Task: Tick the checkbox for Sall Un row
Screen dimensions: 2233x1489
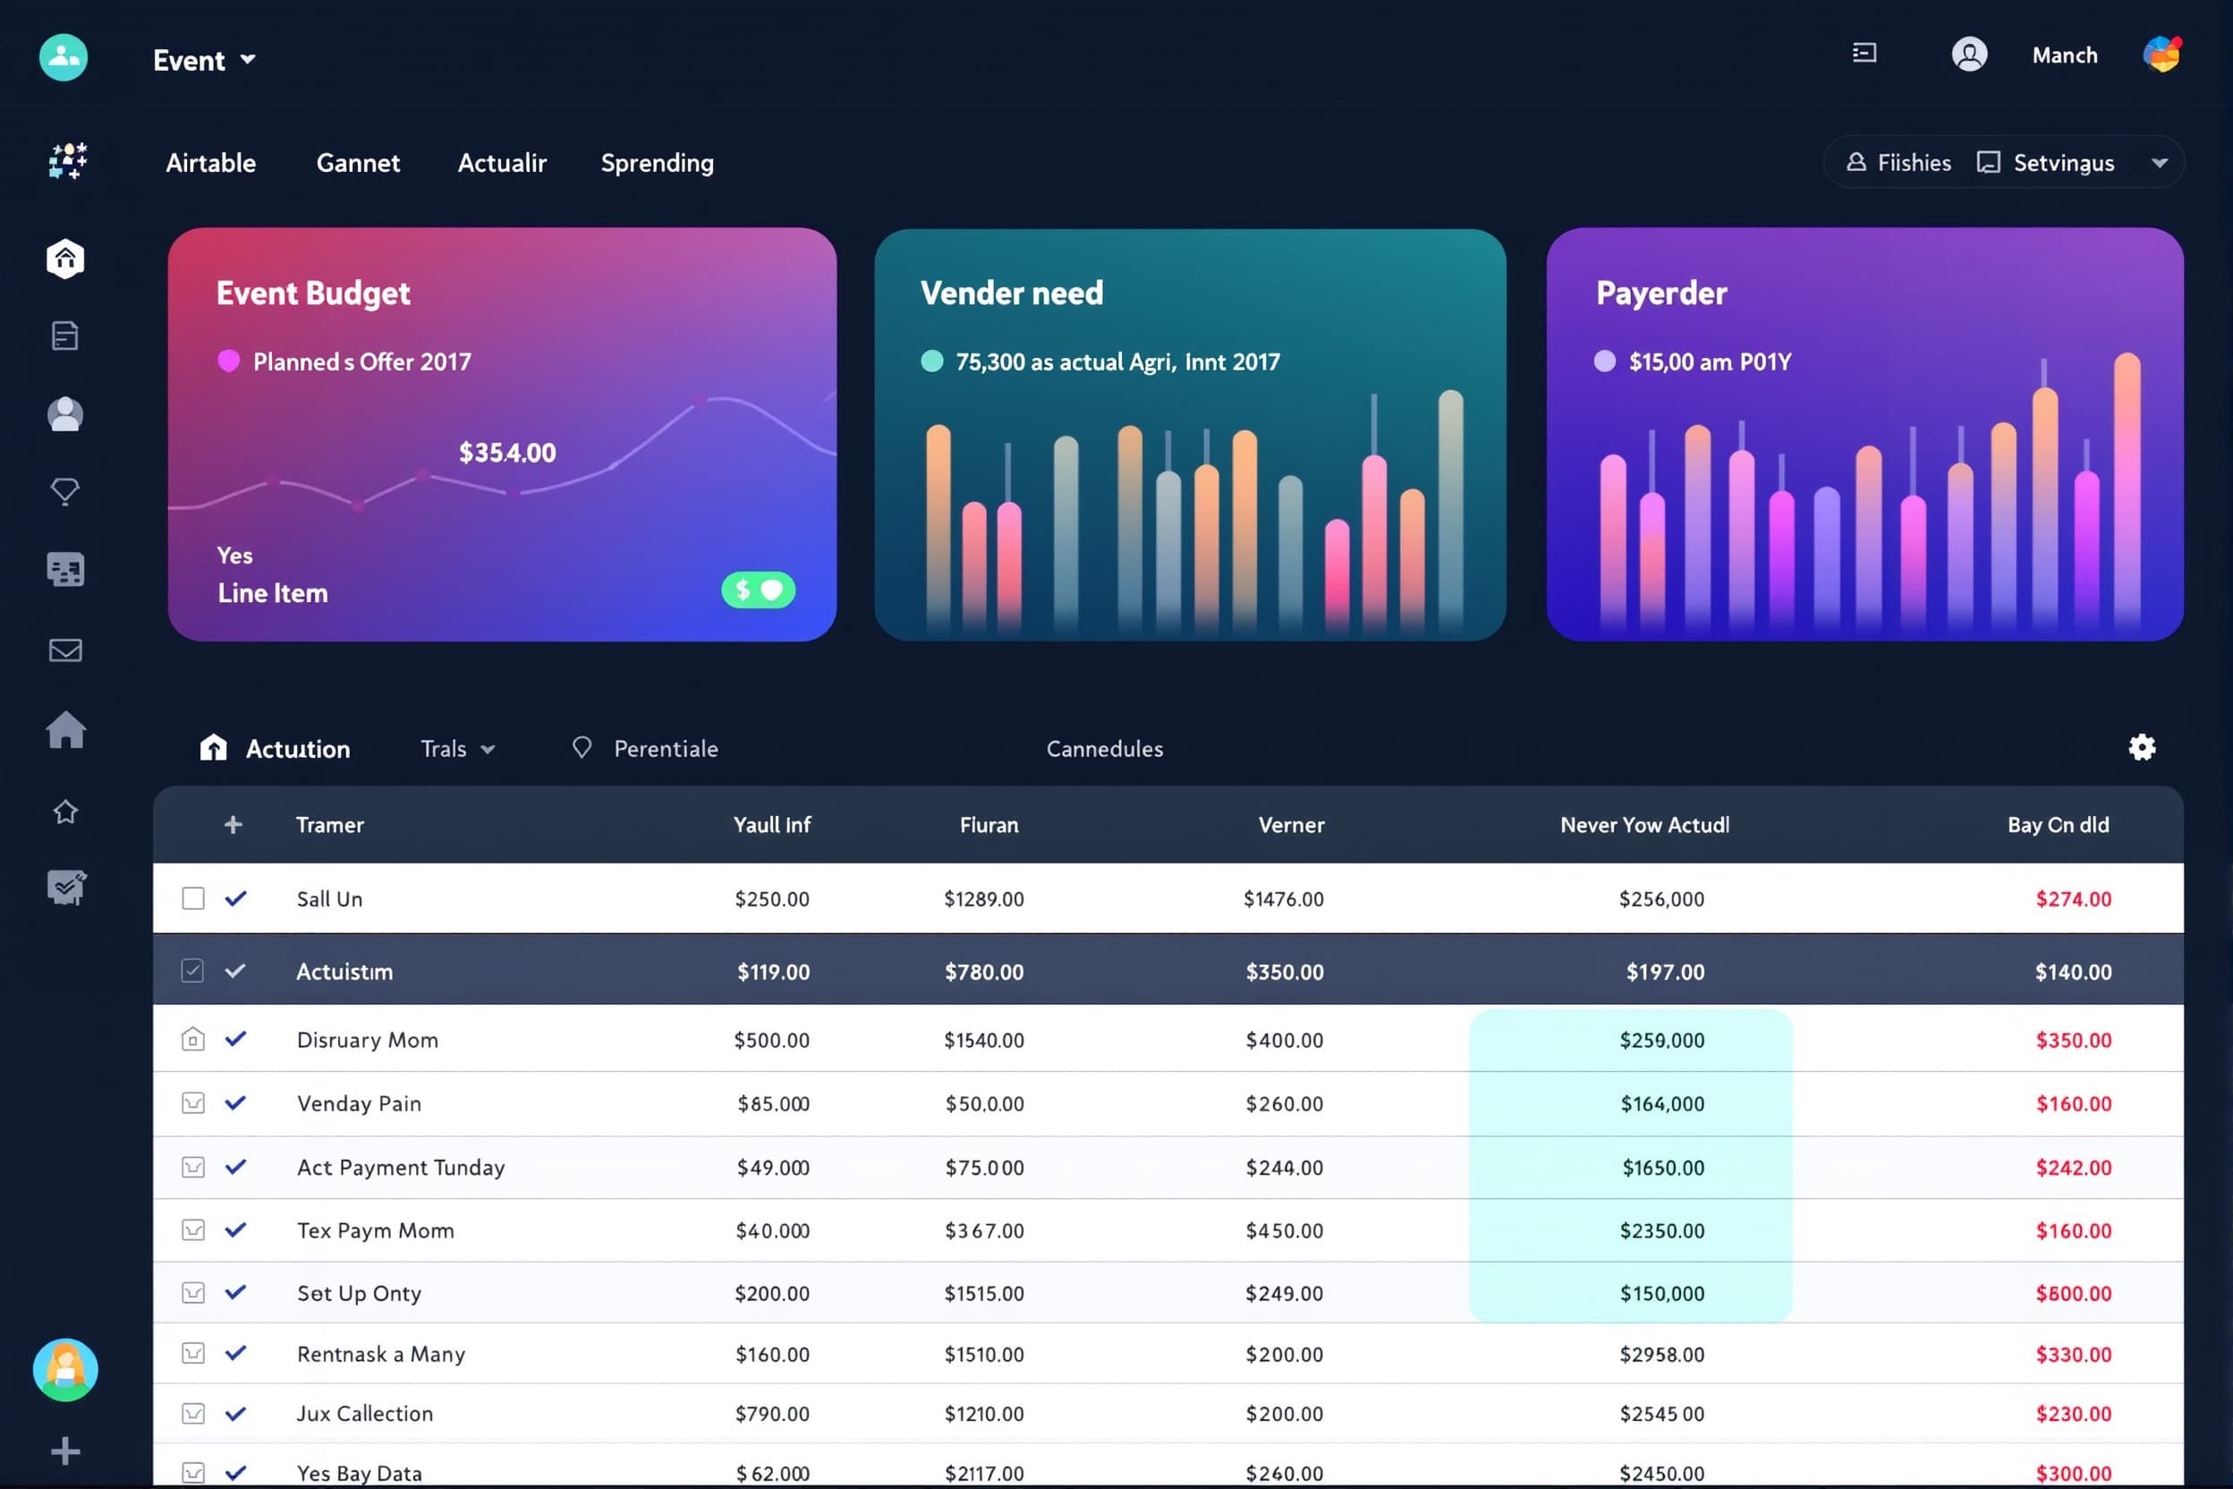Action: pyautogui.click(x=192, y=898)
